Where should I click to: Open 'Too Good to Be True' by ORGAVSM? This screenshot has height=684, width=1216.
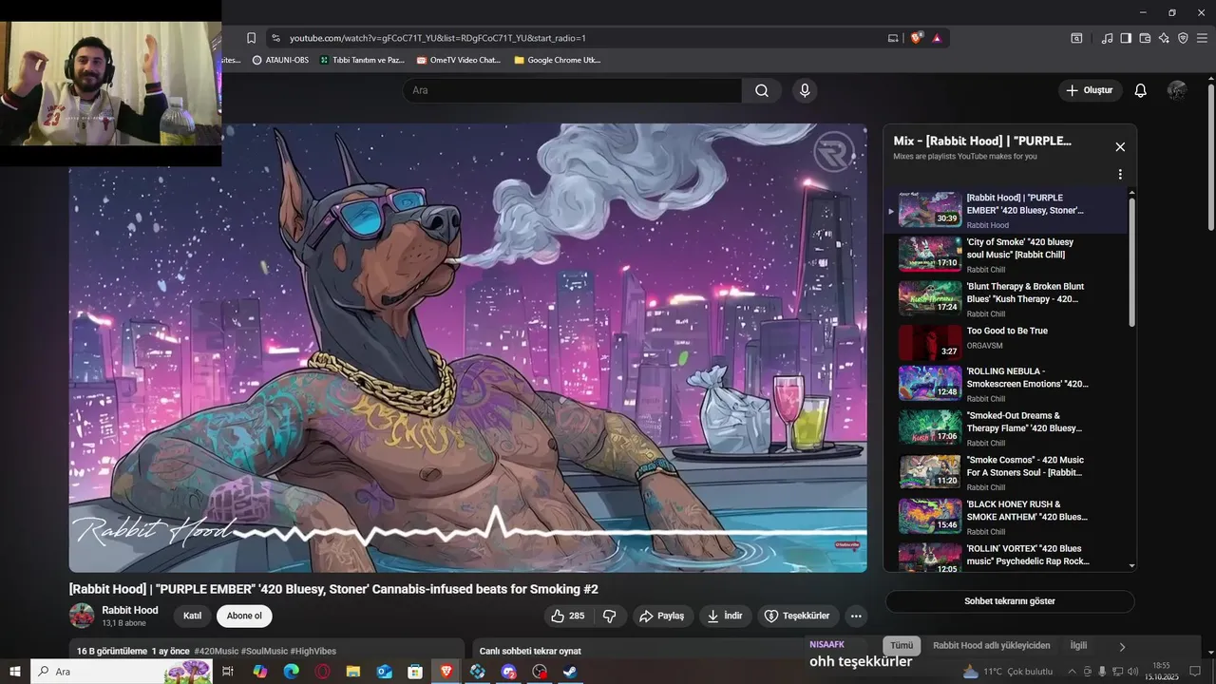[1007, 343]
